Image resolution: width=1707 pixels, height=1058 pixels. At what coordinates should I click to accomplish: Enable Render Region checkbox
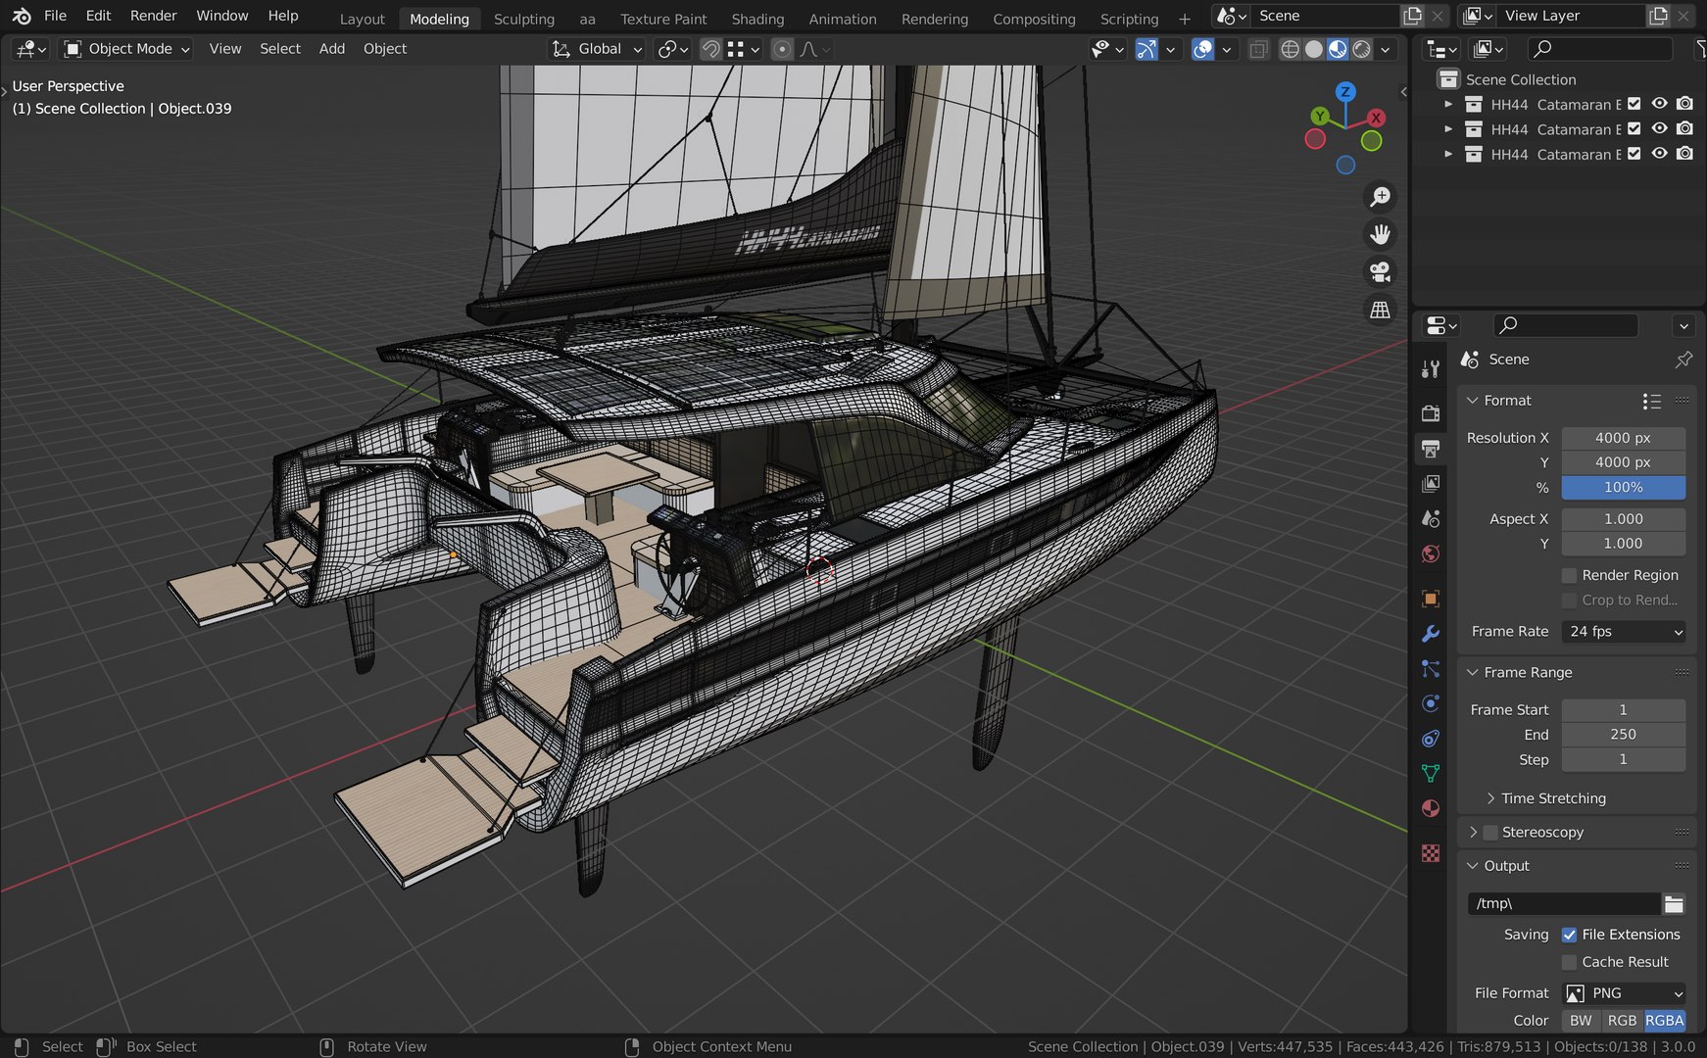click(1569, 576)
